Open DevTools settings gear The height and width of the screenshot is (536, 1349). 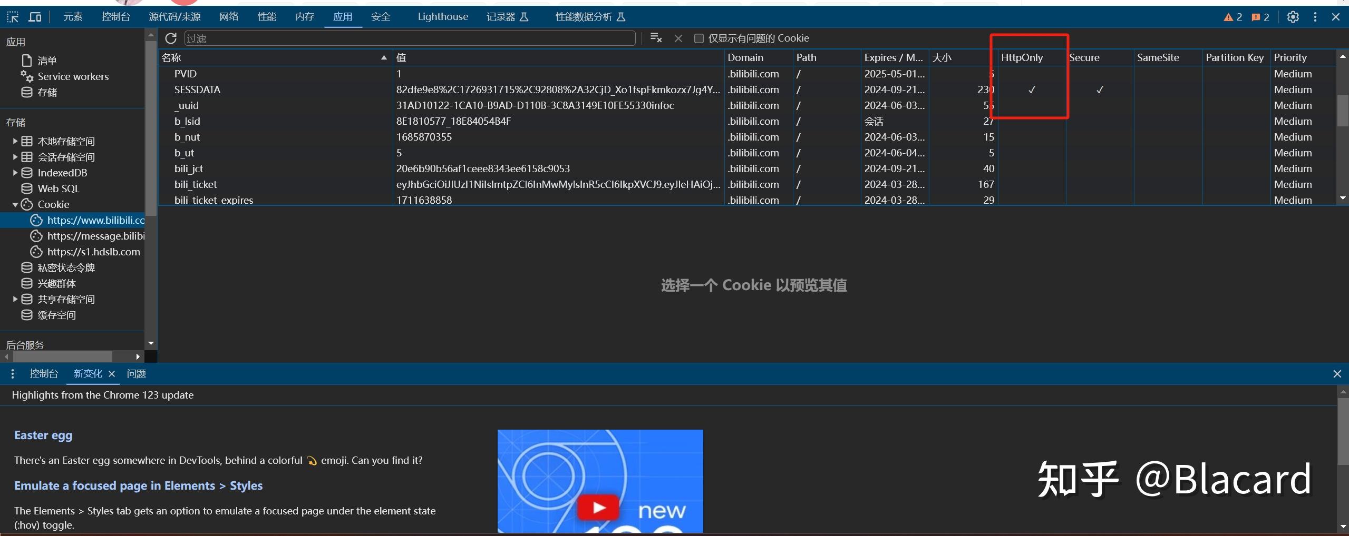pos(1293,17)
